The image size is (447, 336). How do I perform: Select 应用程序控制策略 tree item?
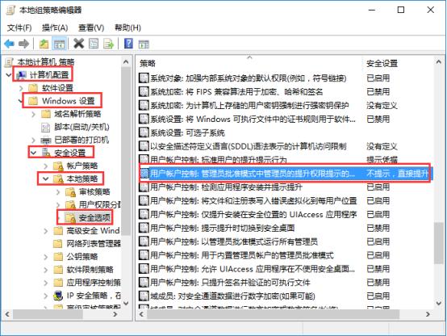pos(94,283)
